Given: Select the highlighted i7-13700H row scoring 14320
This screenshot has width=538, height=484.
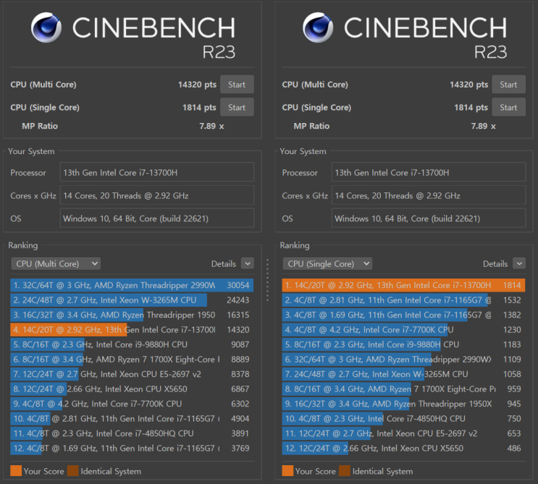Looking at the screenshot, I should (x=132, y=330).
